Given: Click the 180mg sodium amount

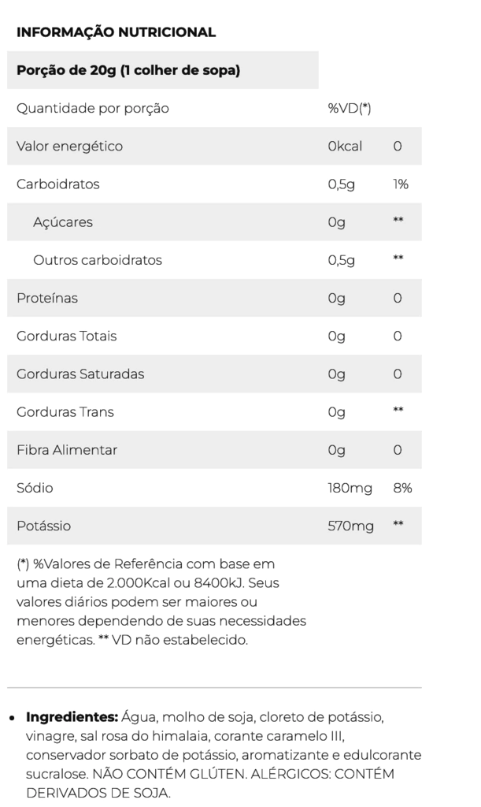Looking at the screenshot, I should pyautogui.click(x=350, y=488).
